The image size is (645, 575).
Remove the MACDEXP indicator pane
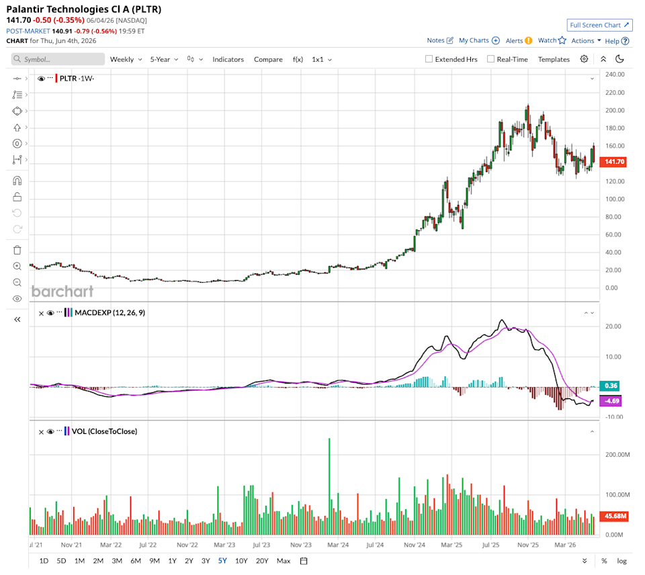[x=41, y=314]
